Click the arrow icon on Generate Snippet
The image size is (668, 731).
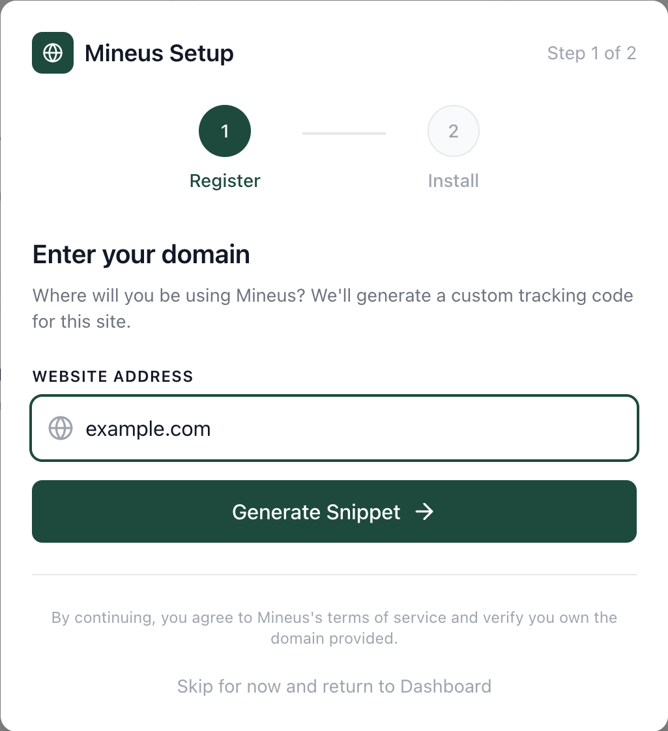pyautogui.click(x=425, y=512)
